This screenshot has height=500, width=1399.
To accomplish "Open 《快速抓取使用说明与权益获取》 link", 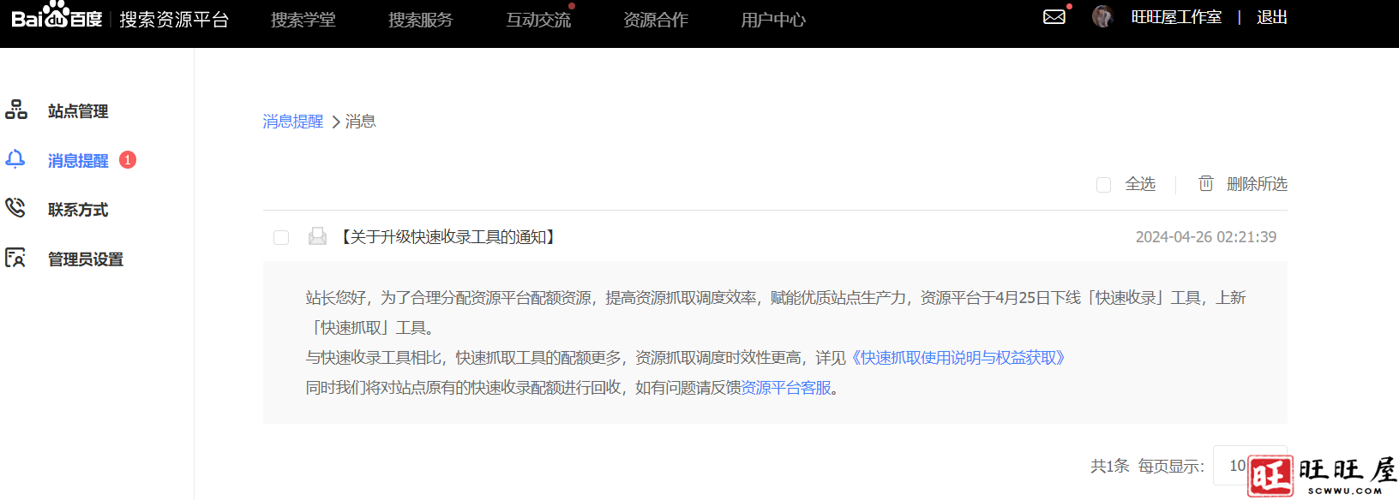I will coord(958,358).
